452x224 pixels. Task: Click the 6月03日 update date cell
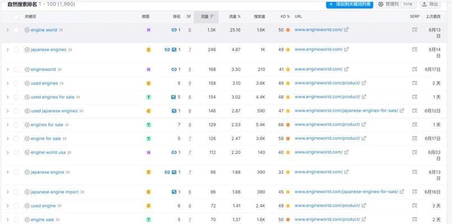pos(435,155)
